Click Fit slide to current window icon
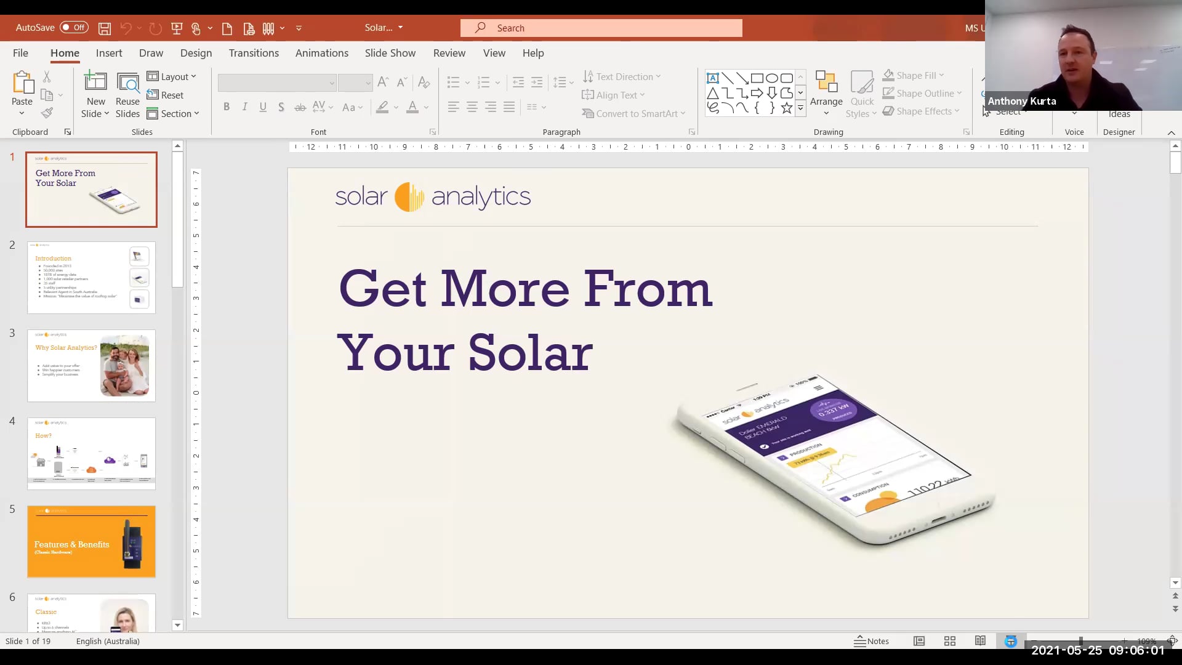The height and width of the screenshot is (665, 1182). click(x=1172, y=641)
